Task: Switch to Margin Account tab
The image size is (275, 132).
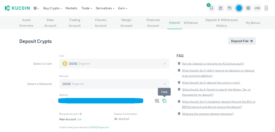Action: 126,23
